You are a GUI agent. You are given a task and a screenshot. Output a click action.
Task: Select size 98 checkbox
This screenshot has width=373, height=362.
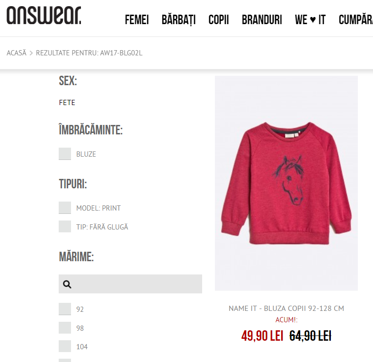[65, 328]
